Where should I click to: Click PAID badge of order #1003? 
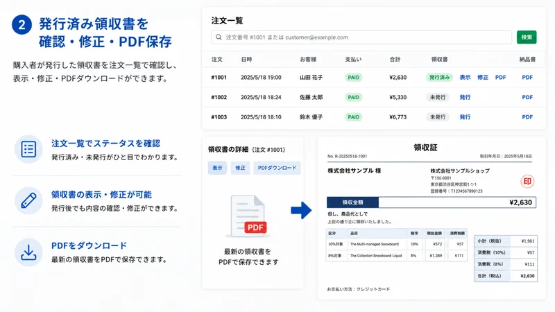[353, 116]
